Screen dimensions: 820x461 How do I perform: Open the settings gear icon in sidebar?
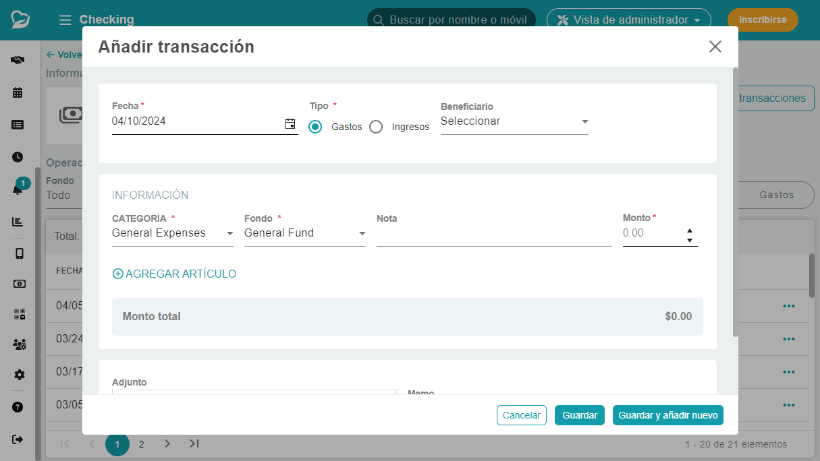pos(19,375)
